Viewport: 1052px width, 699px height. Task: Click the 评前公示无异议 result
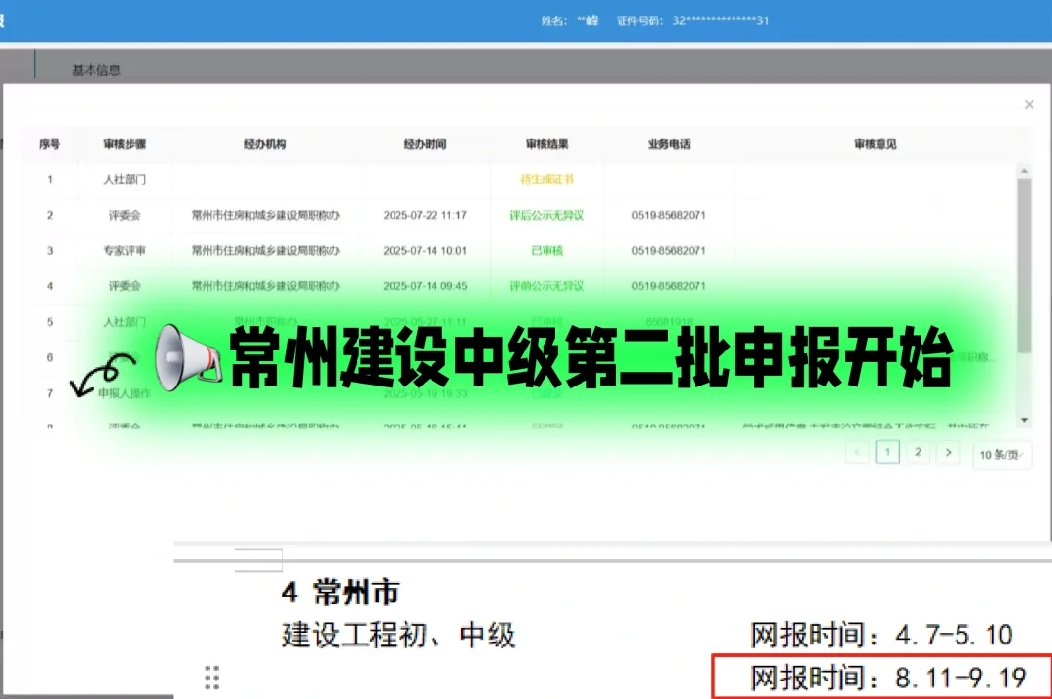click(x=546, y=286)
